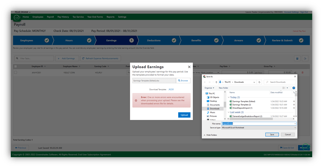323x168 pixels.
Task: Expand the Organize menu in Save As
Action: tap(209, 88)
